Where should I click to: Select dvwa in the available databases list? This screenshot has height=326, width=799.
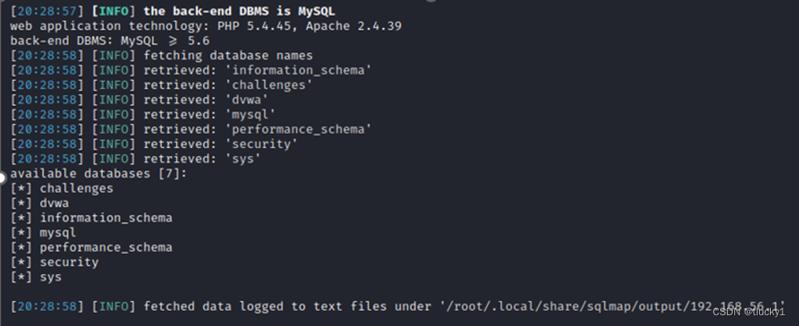point(55,204)
